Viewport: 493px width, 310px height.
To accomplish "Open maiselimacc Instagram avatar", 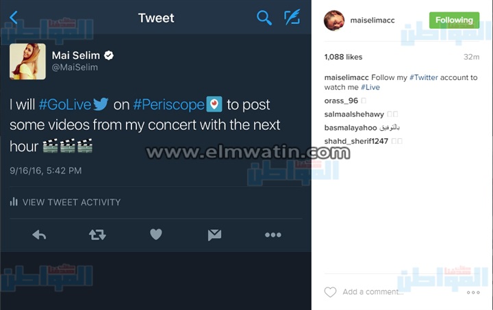I will pos(334,21).
